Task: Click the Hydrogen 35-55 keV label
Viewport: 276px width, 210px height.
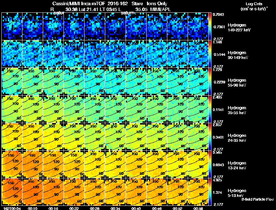Action: pyautogui.click(x=237, y=110)
